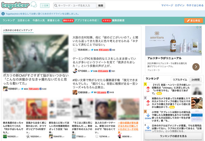
Task: Open the ポカリ新CM featured thumbnail
Action: (x=36, y=53)
